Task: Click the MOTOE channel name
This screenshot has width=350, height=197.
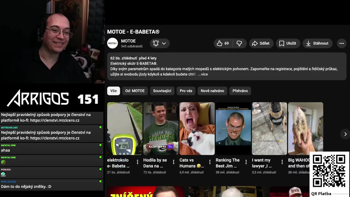Action: [x=128, y=41]
